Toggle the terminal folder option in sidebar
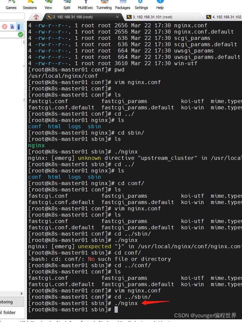 coord(8,312)
